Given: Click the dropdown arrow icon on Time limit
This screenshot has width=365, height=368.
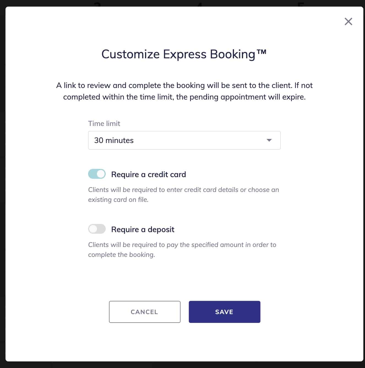Looking at the screenshot, I should click(x=269, y=140).
